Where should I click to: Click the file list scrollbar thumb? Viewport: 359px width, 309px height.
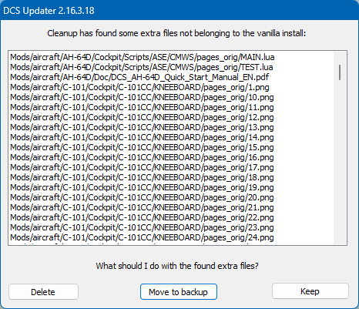click(340, 72)
